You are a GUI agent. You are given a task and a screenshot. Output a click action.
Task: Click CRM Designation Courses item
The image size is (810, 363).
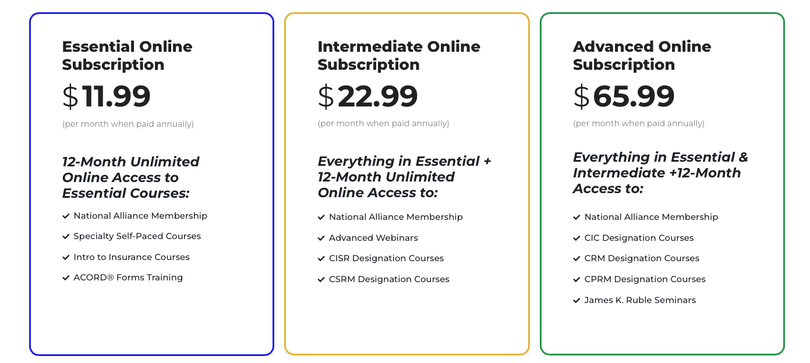coord(642,258)
